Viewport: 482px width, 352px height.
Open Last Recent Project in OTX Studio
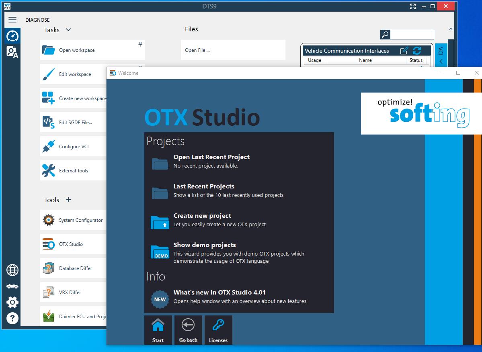[x=239, y=161]
